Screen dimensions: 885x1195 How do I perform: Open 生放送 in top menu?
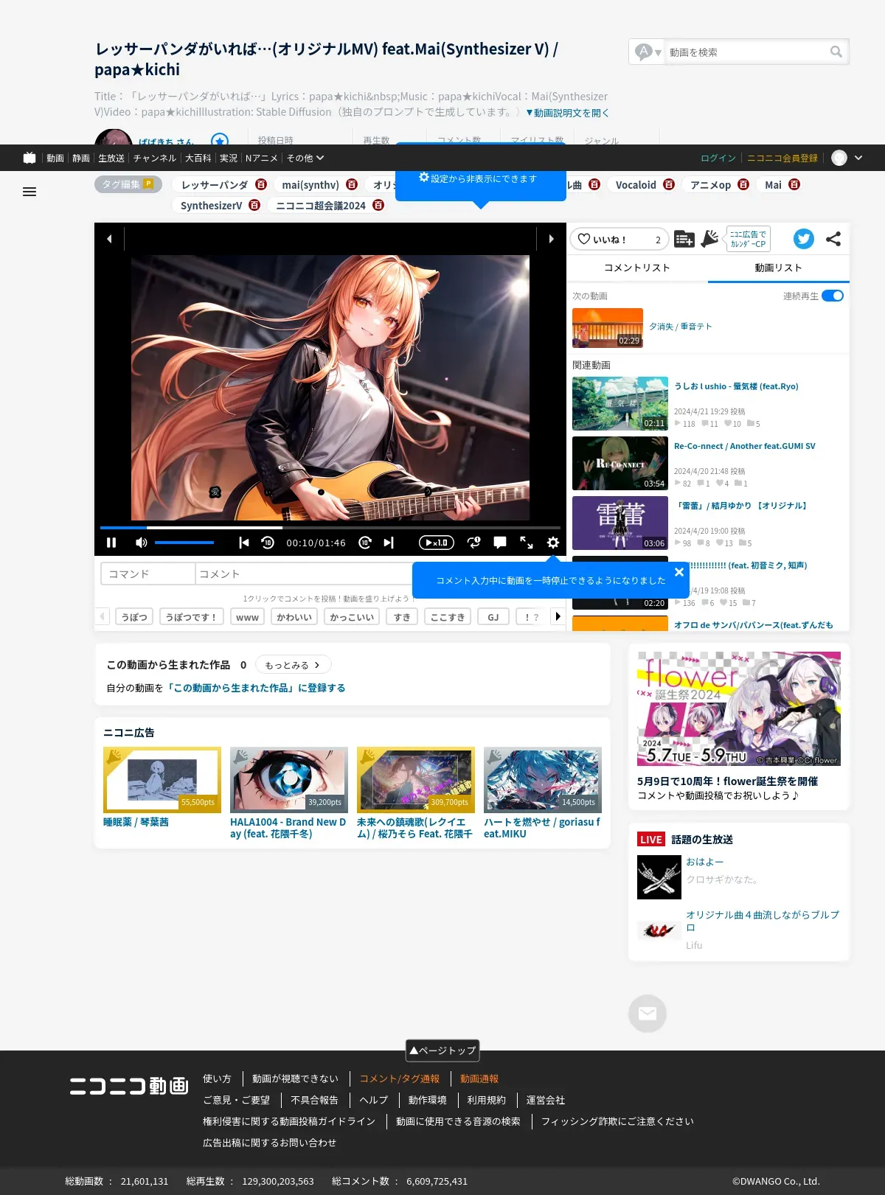pos(111,158)
